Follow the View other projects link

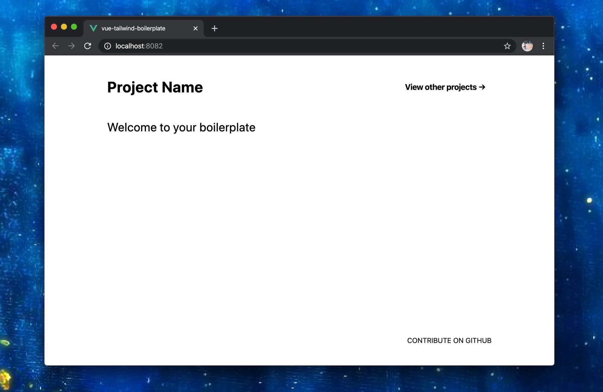pyautogui.click(x=440, y=87)
